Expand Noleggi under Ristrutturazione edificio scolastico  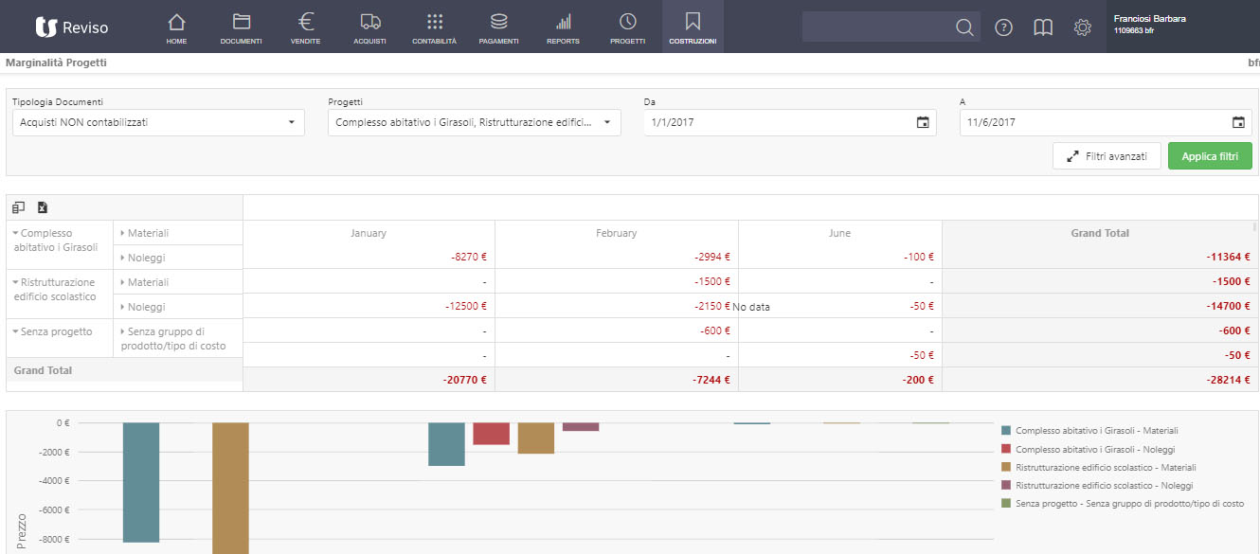(x=122, y=307)
